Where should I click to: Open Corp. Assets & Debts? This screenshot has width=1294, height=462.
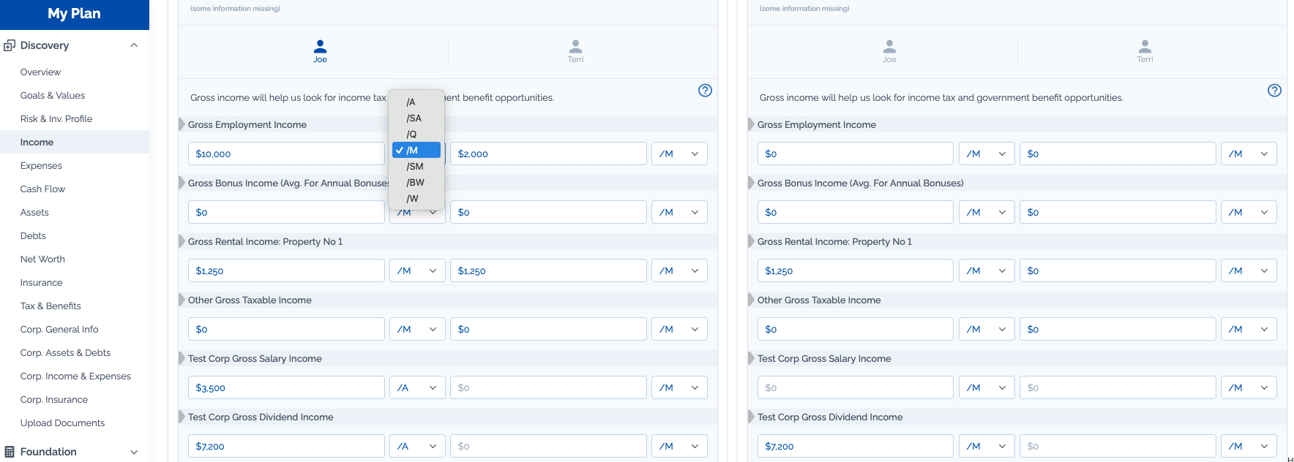tap(65, 352)
